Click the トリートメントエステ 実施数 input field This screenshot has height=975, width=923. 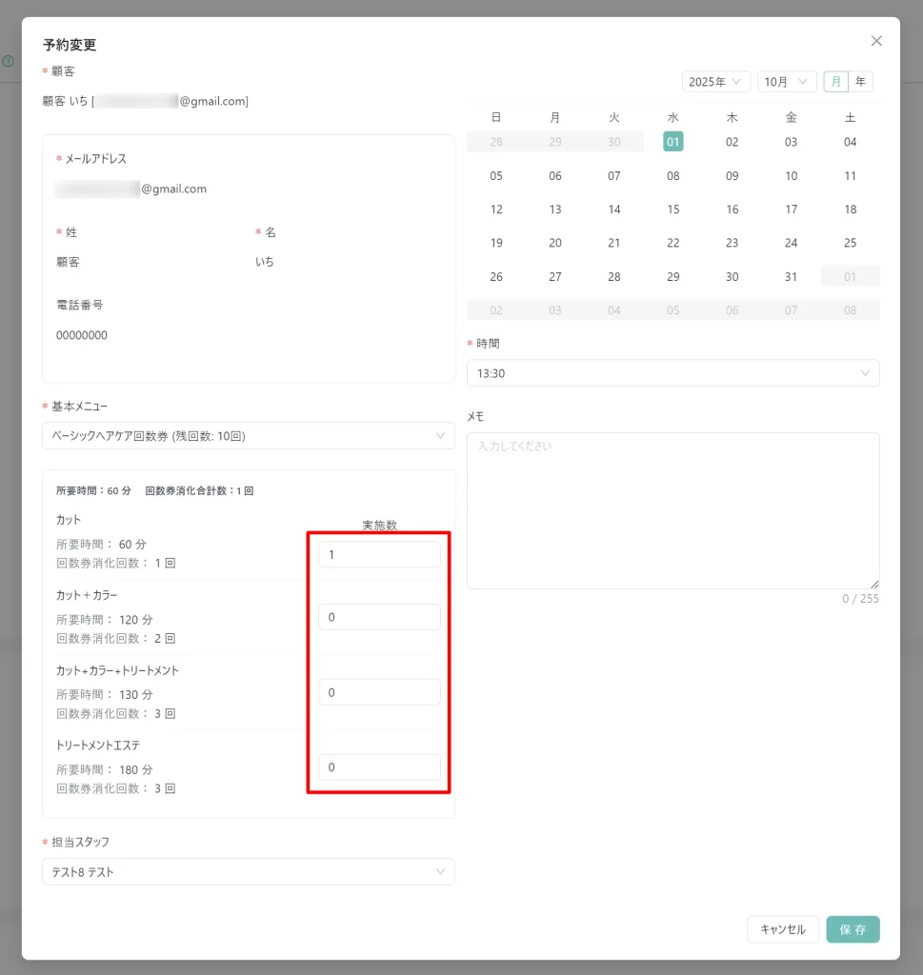[x=379, y=767]
